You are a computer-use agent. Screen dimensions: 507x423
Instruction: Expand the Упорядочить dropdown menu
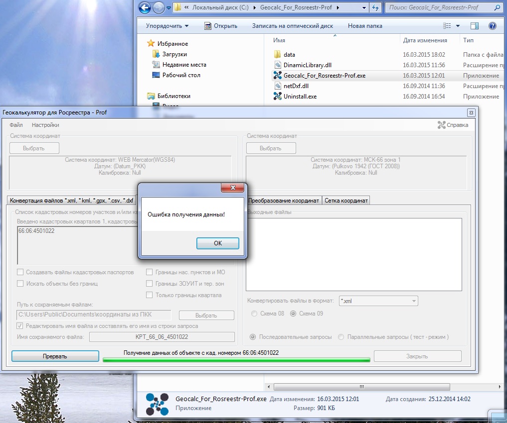click(167, 26)
